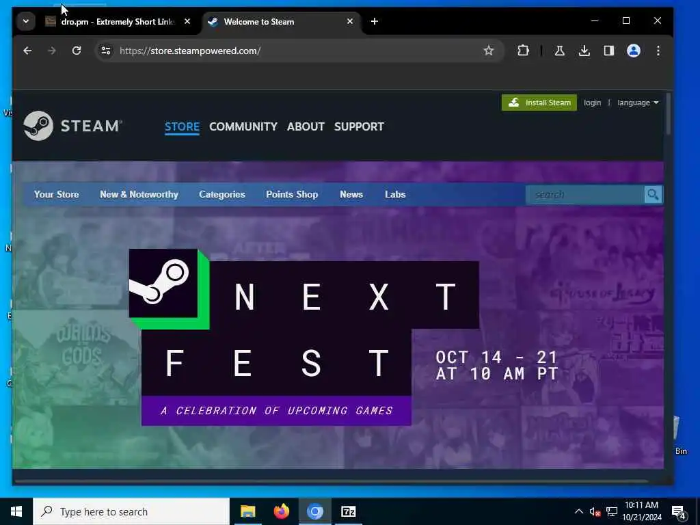Open the News link
This screenshot has width=700, height=525.
coord(351,195)
